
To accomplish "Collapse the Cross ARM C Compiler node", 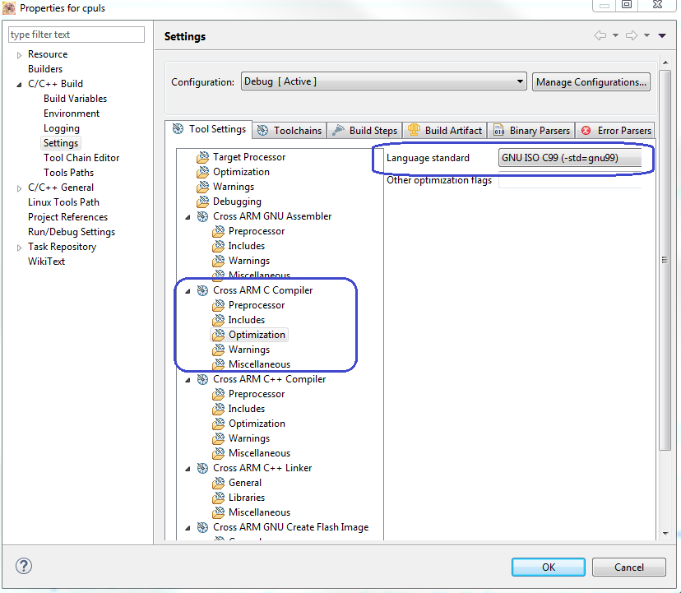I will point(188,291).
